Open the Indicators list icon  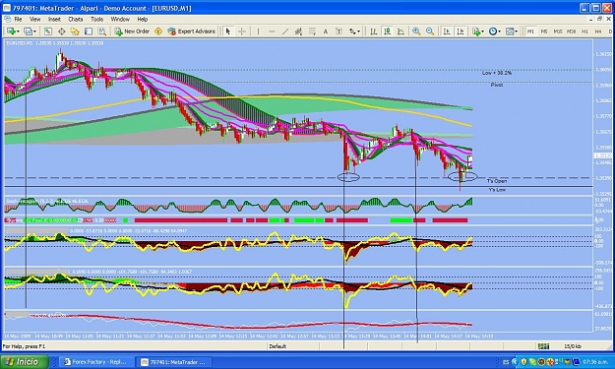[x=475, y=31]
